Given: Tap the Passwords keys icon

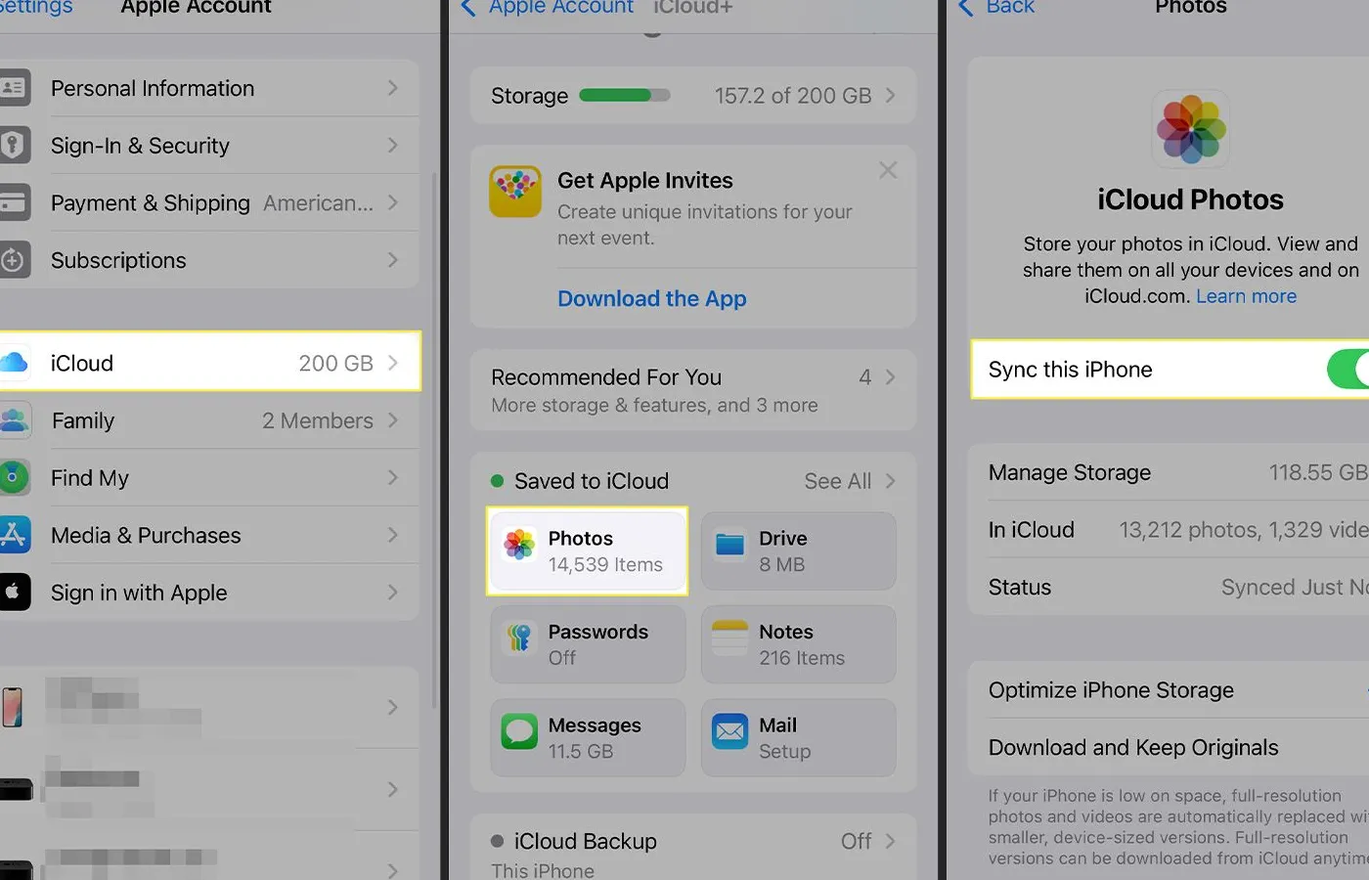Looking at the screenshot, I should coord(519,638).
